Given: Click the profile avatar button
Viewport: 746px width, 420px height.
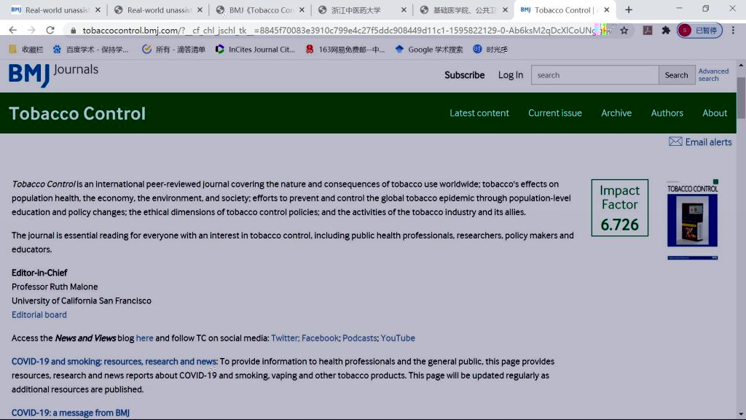Looking at the screenshot, I should point(699,31).
